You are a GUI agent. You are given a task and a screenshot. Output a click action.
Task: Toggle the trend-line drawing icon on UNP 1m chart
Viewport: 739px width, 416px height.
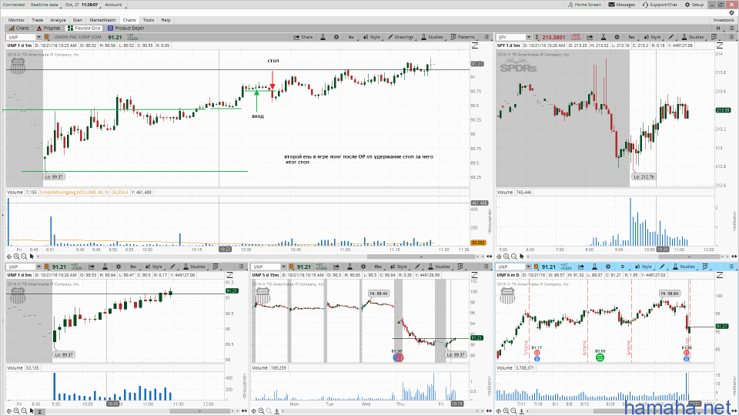pyautogui.click(x=475, y=45)
